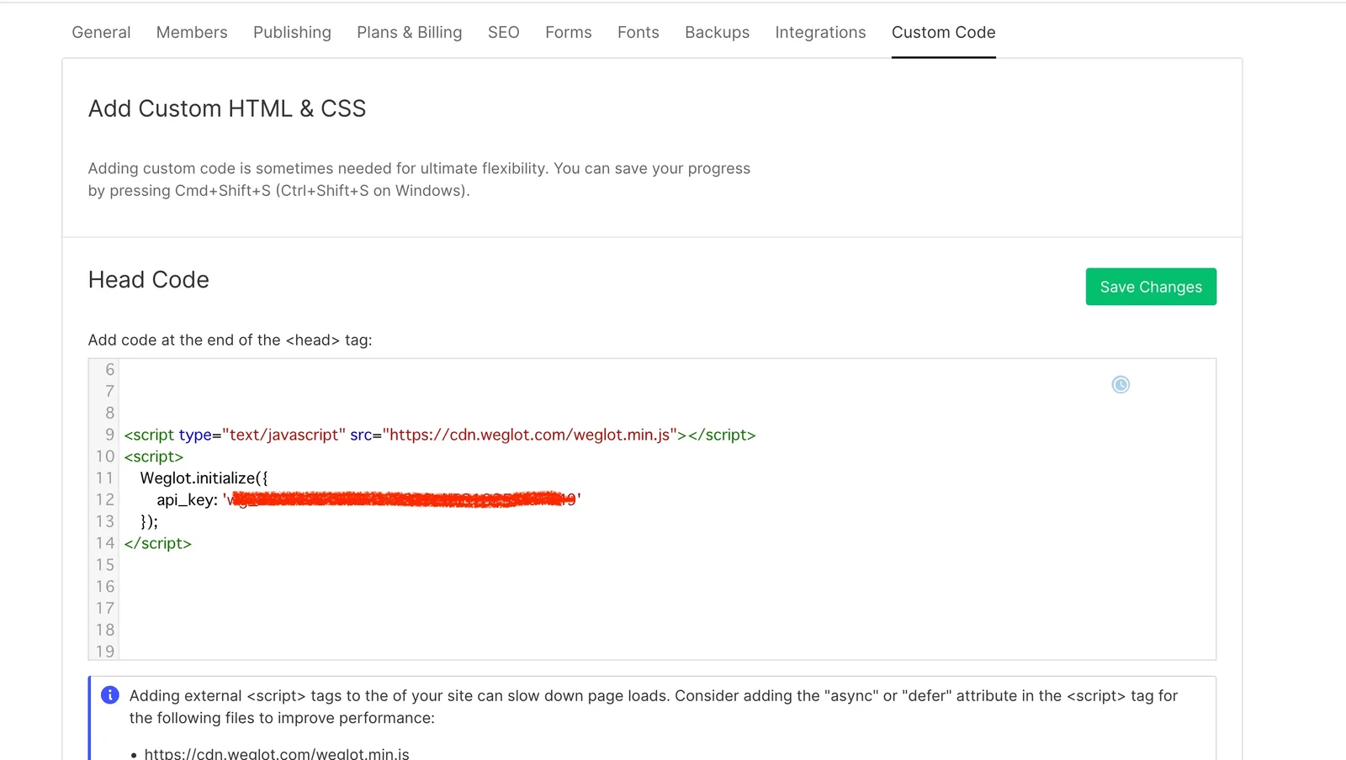This screenshot has height=760, width=1346.
Task: Switch to the Fonts tab
Action: click(x=639, y=32)
